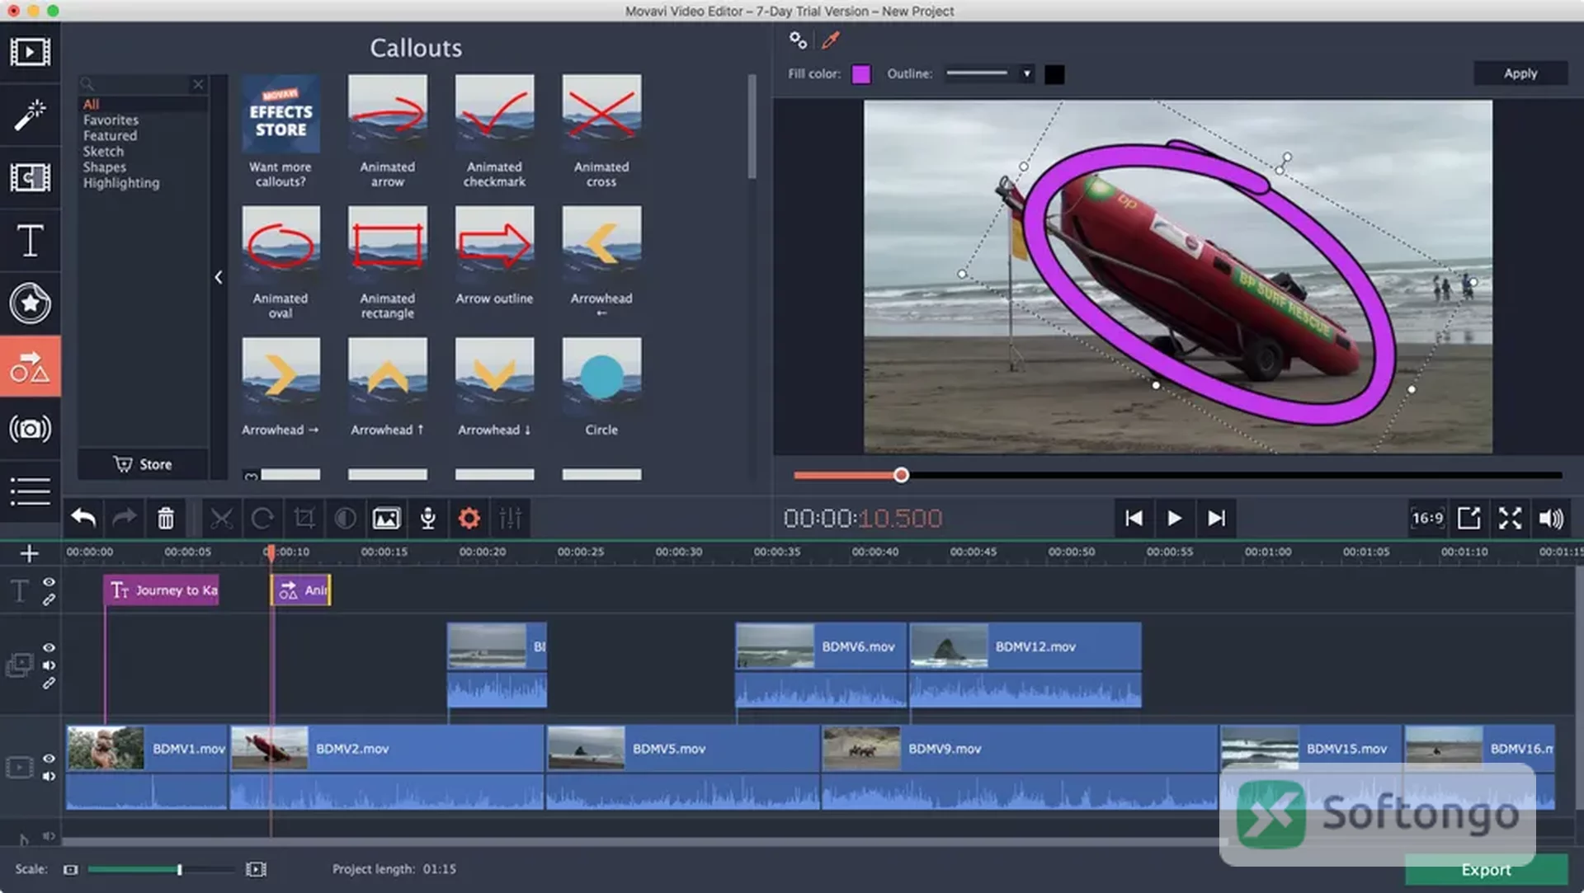Toggle titles track visibility eye
1584x893 pixels.
[49, 582]
